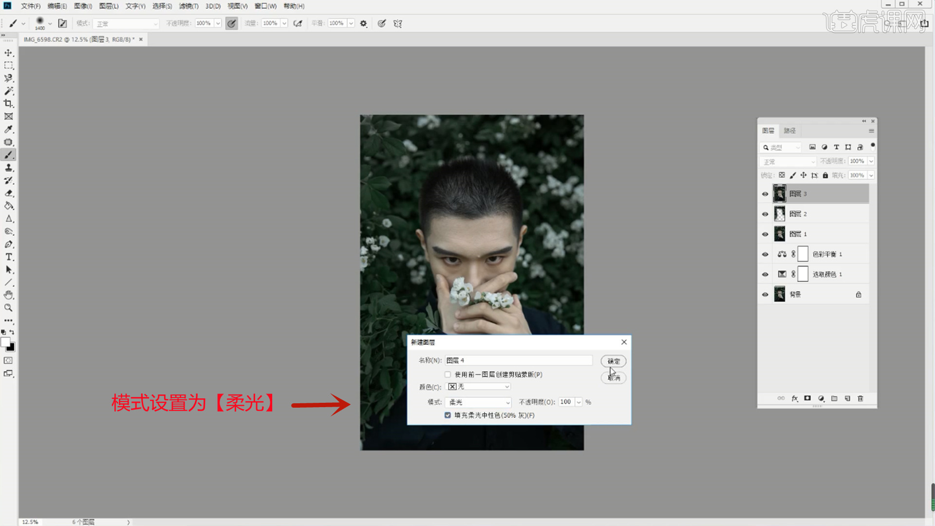Click the 确定 button
The height and width of the screenshot is (526, 935).
coord(613,361)
